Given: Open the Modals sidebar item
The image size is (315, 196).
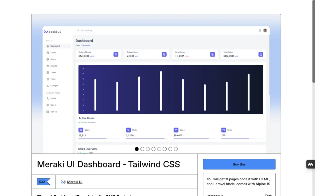Looking at the screenshot, I should pyautogui.click(x=58, y=66).
